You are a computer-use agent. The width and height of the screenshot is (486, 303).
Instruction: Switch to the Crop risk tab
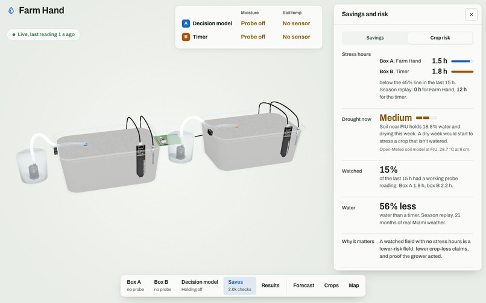click(x=440, y=38)
